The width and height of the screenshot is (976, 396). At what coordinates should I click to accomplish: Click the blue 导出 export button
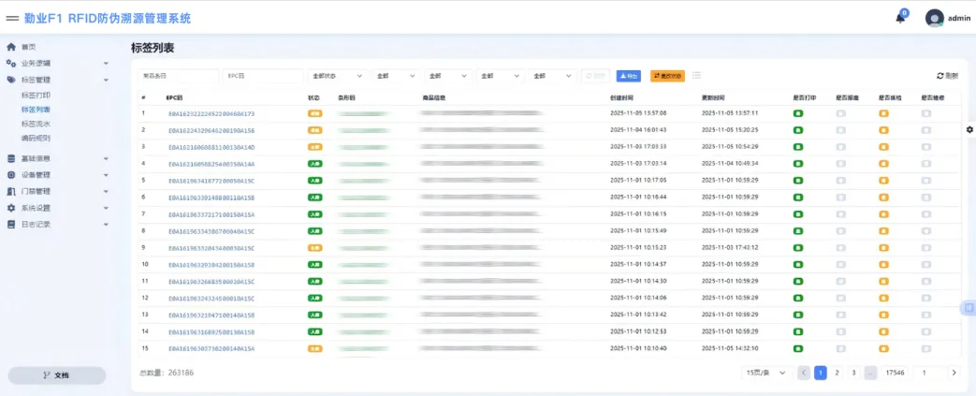(x=629, y=76)
